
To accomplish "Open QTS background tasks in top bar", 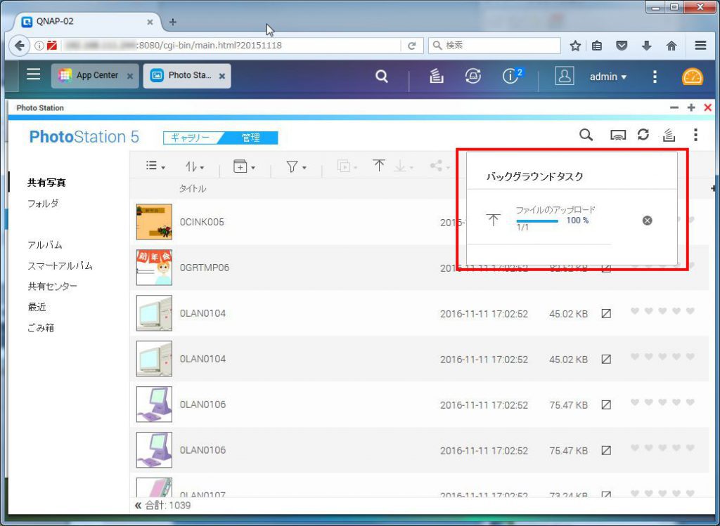I will [436, 76].
